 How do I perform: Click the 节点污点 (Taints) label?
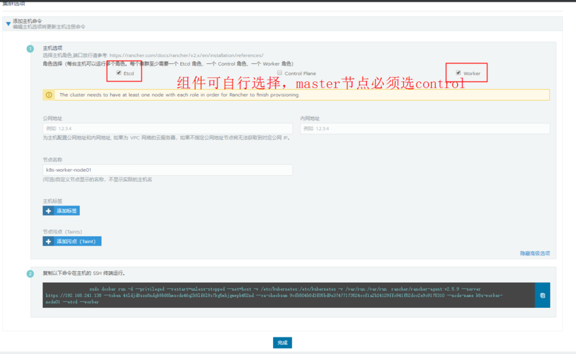[62, 232]
